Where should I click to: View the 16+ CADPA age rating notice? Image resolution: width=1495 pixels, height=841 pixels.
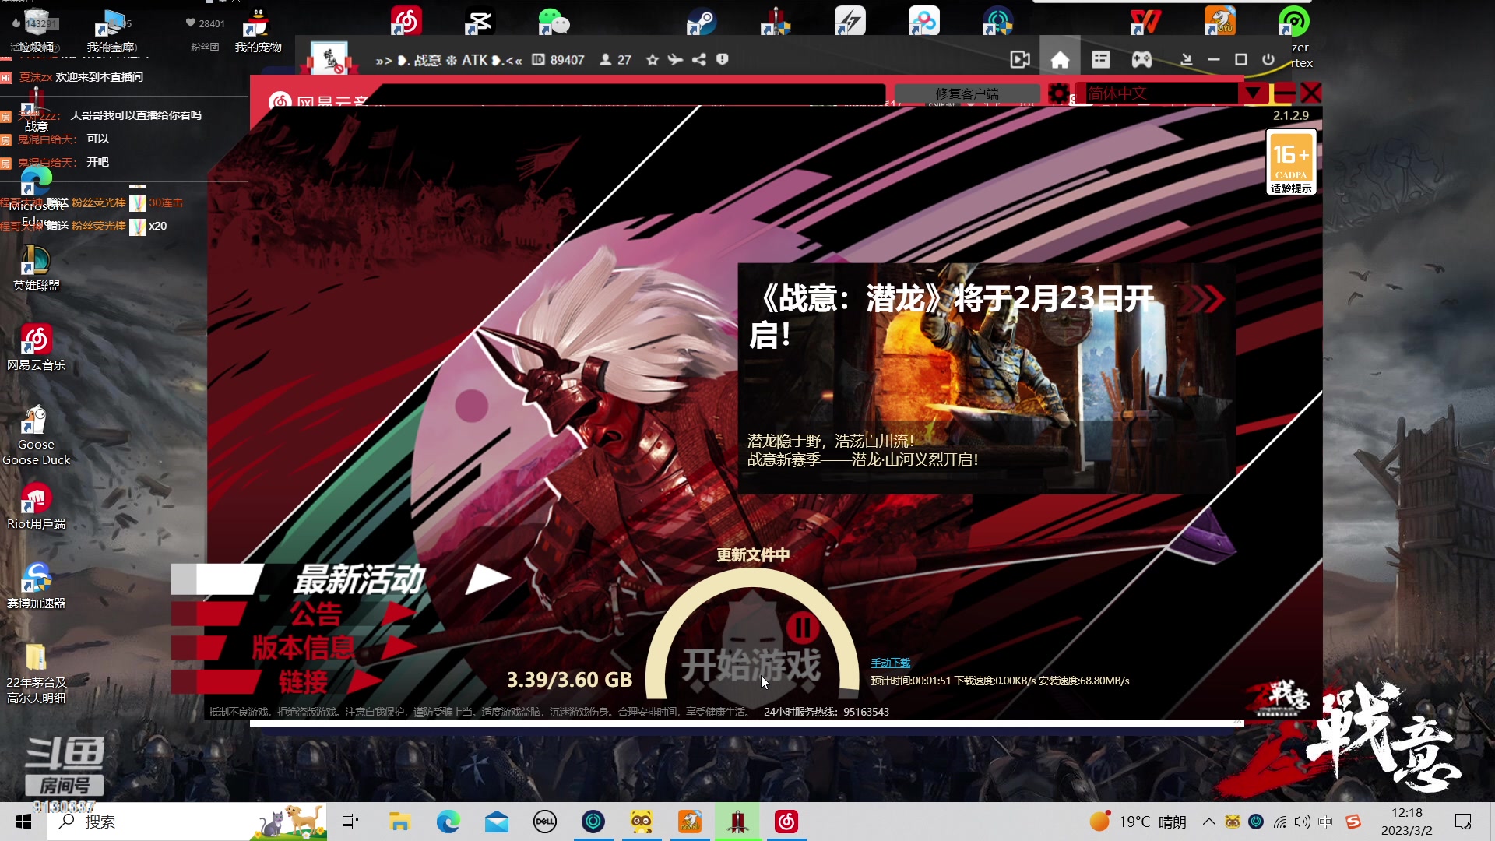(1291, 162)
